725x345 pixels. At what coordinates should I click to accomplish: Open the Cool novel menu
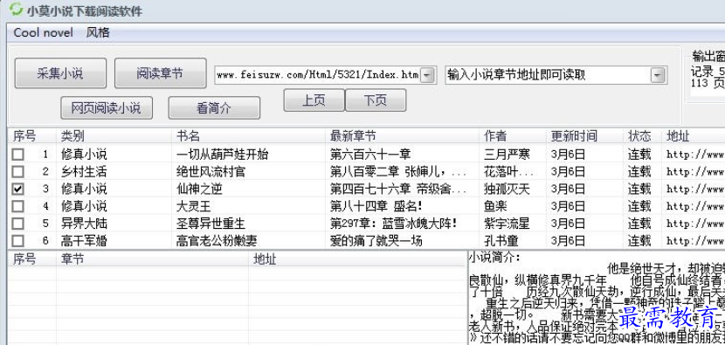coord(44,33)
